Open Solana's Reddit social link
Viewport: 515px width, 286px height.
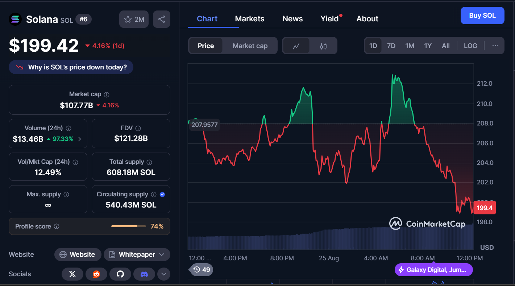coord(96,274)
